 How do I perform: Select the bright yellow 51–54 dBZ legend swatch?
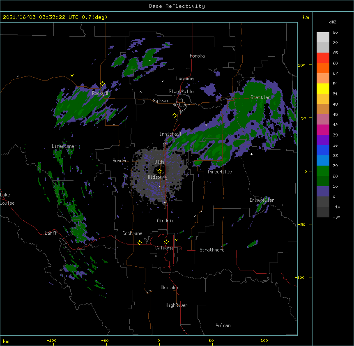(x=323, y=88)
